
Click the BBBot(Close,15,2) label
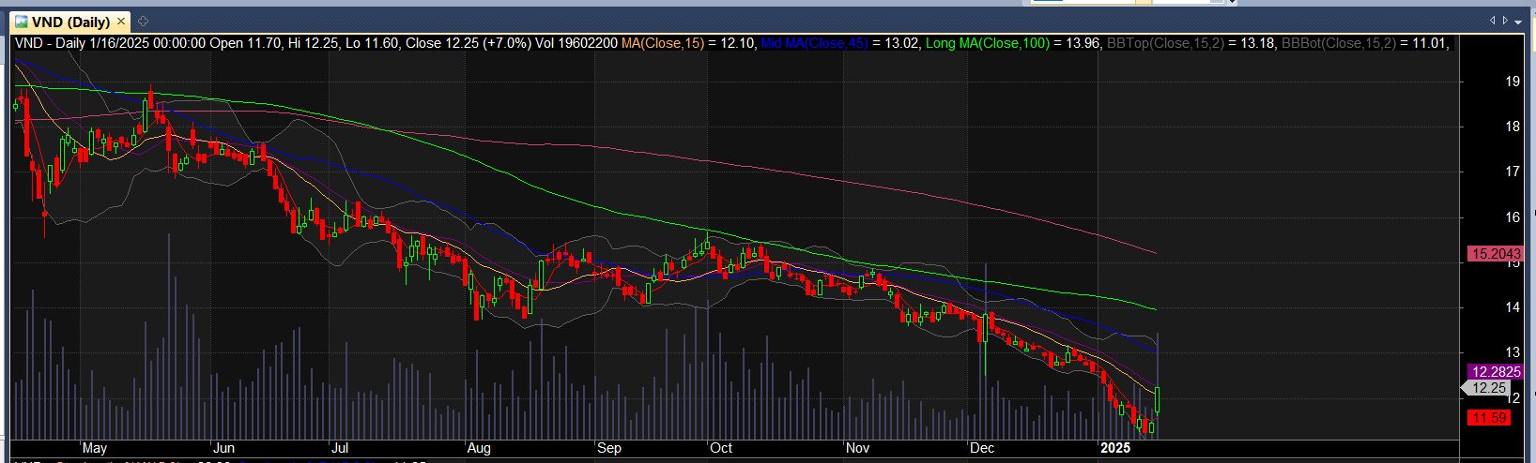pyautogui.click(x=1340, y=43)
